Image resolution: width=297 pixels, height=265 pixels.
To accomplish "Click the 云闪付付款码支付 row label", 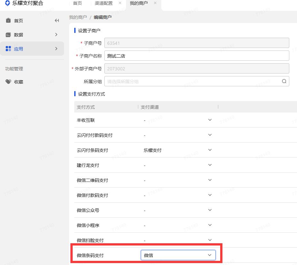I will (94, 135).
